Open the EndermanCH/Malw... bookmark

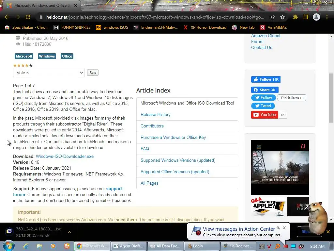[156, 27]
